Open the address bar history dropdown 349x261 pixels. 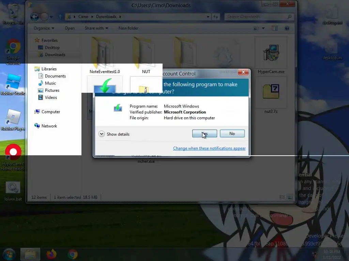tap(208, 17)
